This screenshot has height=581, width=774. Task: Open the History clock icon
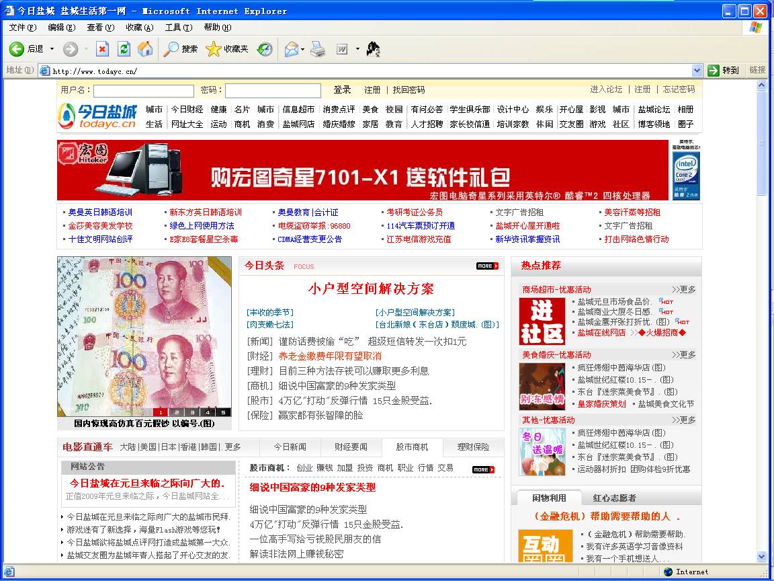point(265,49)
